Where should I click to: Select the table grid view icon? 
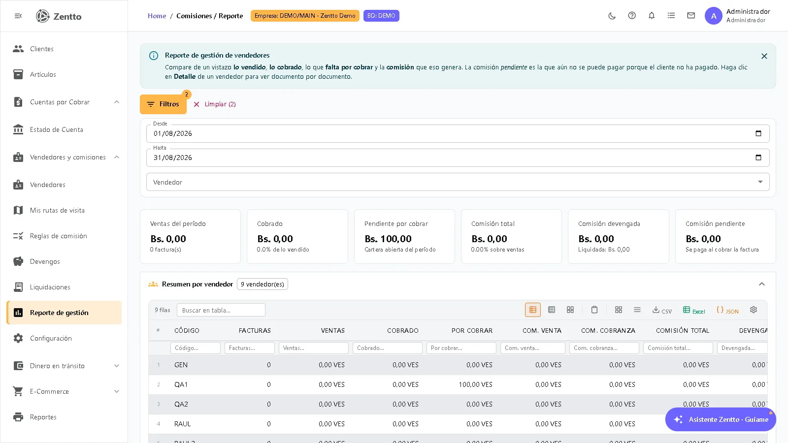point(533,310)
